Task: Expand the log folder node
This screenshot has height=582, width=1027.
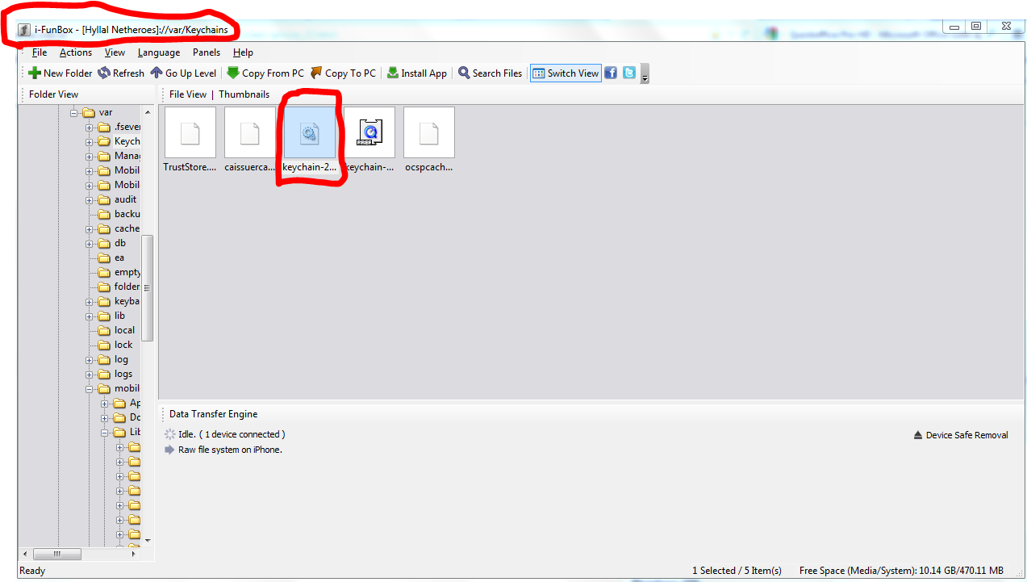Action: point(90,359)
